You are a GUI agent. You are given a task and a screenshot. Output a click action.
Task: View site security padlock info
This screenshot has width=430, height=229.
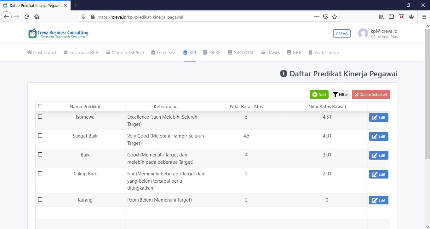click(x=92, y=17)
